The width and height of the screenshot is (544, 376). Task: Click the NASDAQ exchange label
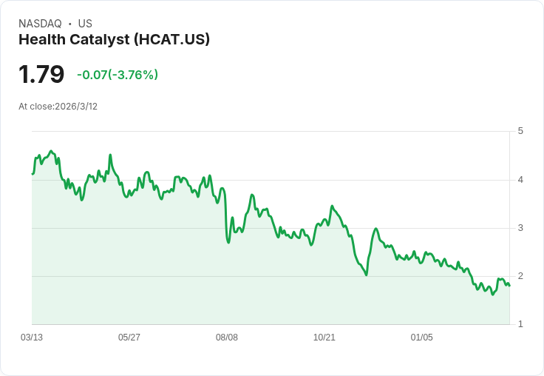click(x=40, y=24)
